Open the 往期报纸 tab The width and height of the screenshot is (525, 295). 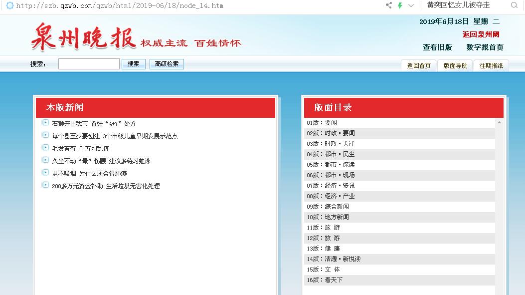[491, 65]
